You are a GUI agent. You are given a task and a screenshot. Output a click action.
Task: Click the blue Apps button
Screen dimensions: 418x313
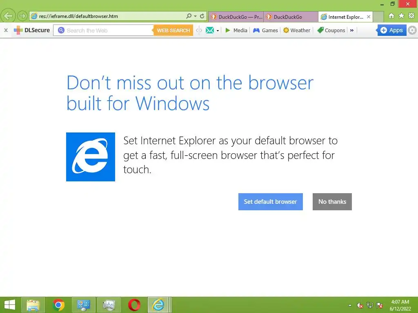point(391,30)
